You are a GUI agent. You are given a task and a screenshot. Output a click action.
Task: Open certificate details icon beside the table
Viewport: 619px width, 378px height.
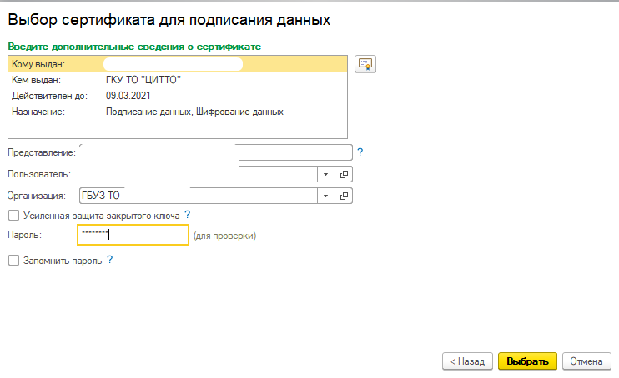point(365,65)
